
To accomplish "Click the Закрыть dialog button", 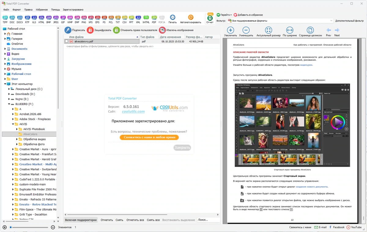I will click(182, 148).
